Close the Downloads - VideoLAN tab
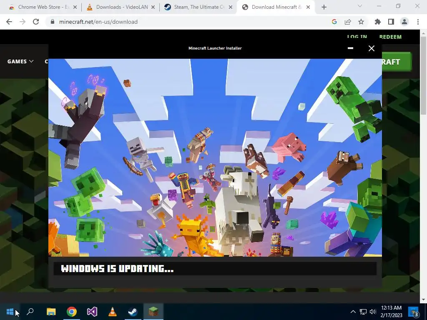427x320 pixels. click(x=153, y=7)
